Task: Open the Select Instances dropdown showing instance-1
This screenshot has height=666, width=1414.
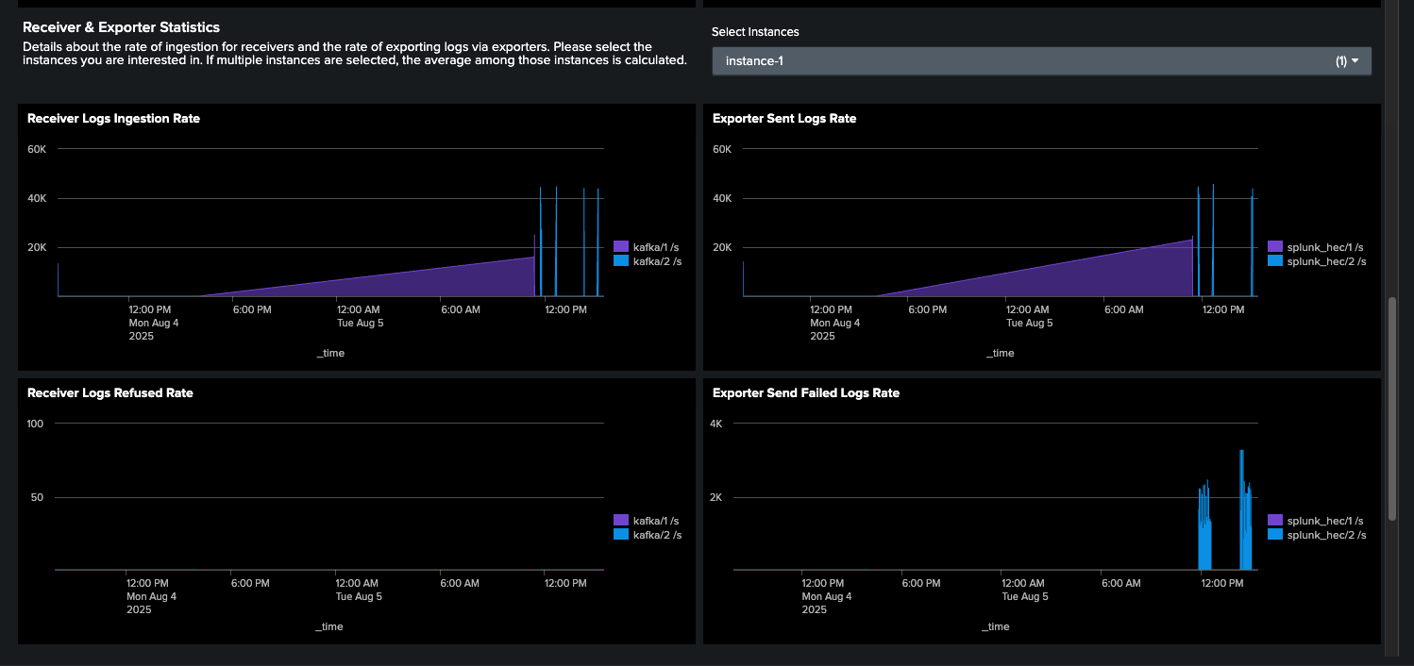Action: (1041, 61)
